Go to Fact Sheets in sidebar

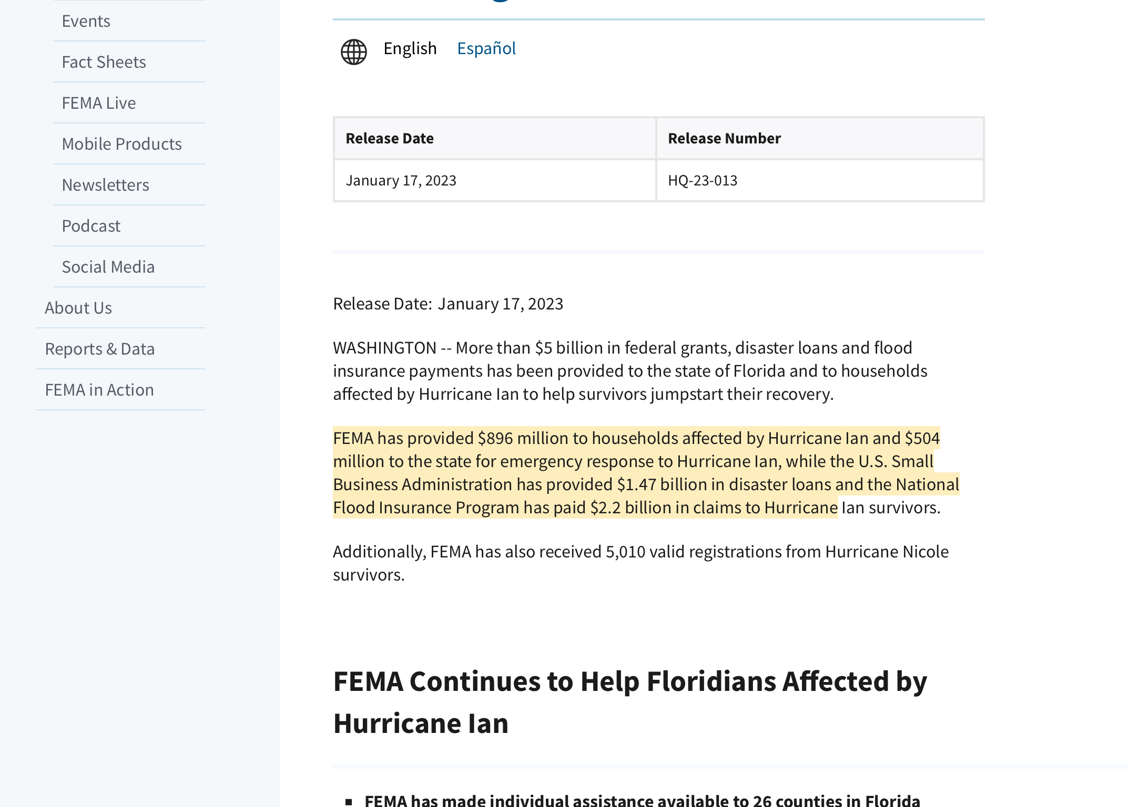click(104, 62)
